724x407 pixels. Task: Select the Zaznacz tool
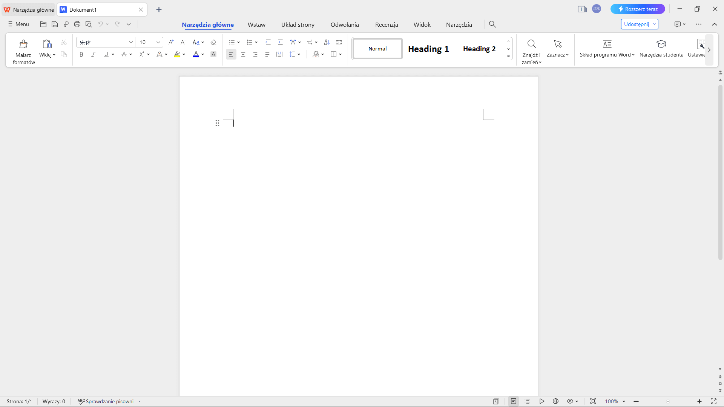tap(557, 49)
